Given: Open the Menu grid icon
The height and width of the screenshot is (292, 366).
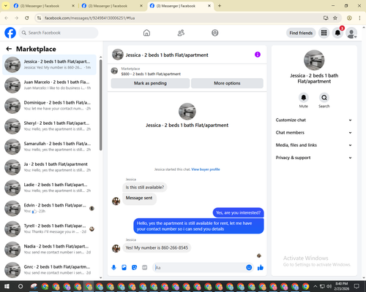Looking at the screenshot, I should [x=324, y=33].
